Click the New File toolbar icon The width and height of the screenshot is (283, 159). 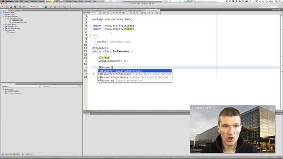3,7
